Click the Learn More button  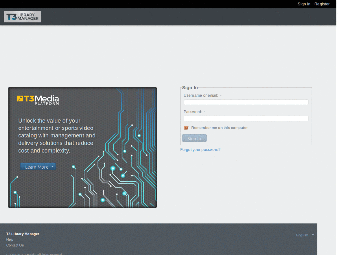coord(38,167)
